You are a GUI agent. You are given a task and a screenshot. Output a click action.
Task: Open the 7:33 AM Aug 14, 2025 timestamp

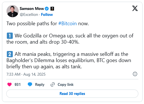pos(26,74)
